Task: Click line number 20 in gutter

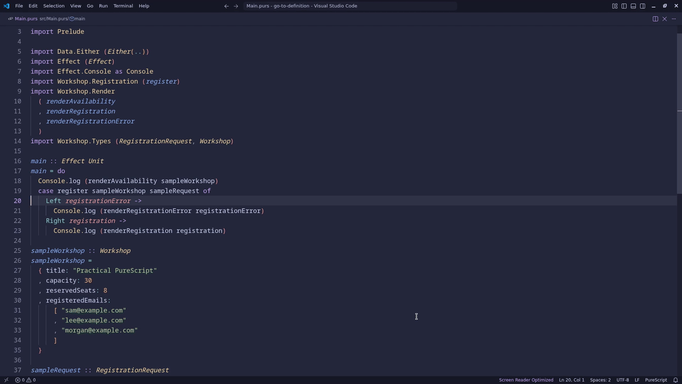Action: 18,201
